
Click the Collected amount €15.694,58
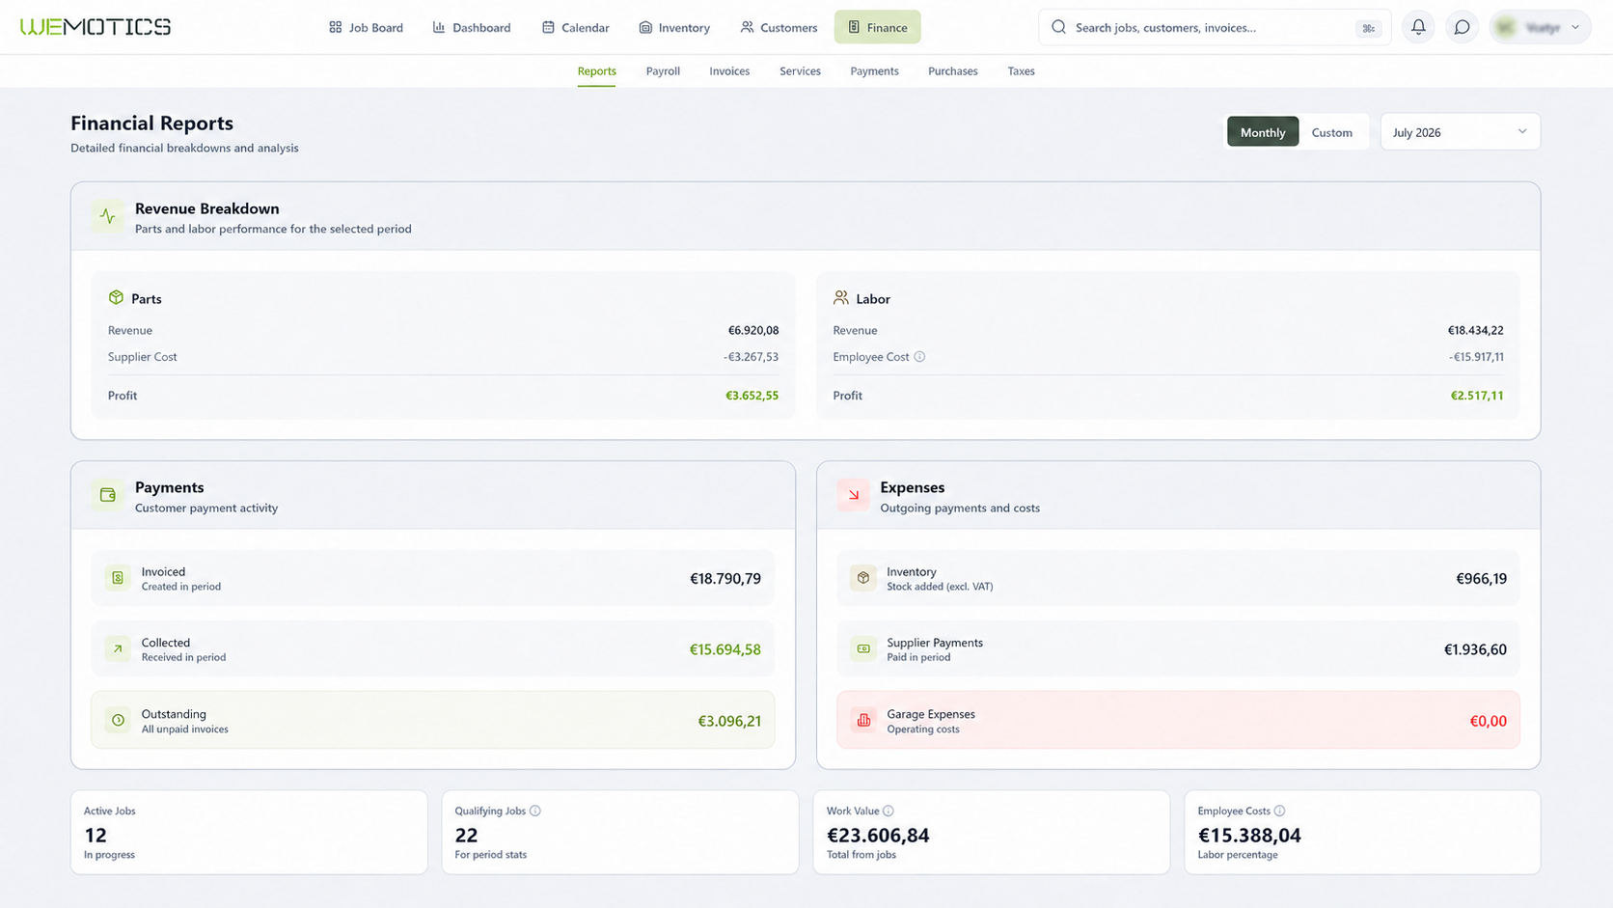tap(724, 649)
